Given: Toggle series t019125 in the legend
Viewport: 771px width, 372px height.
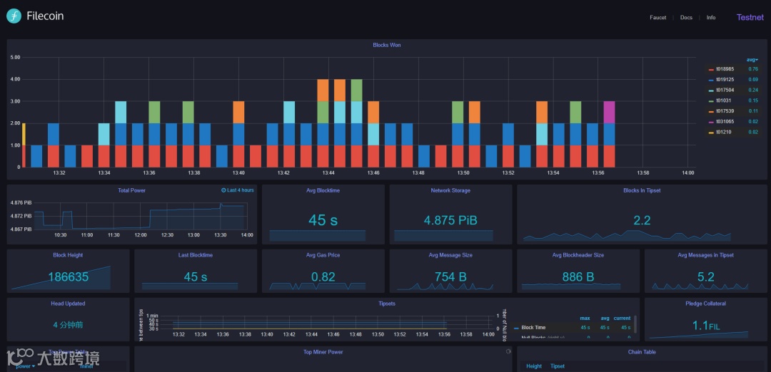Looking at the screenshot, I should (725, 80).
